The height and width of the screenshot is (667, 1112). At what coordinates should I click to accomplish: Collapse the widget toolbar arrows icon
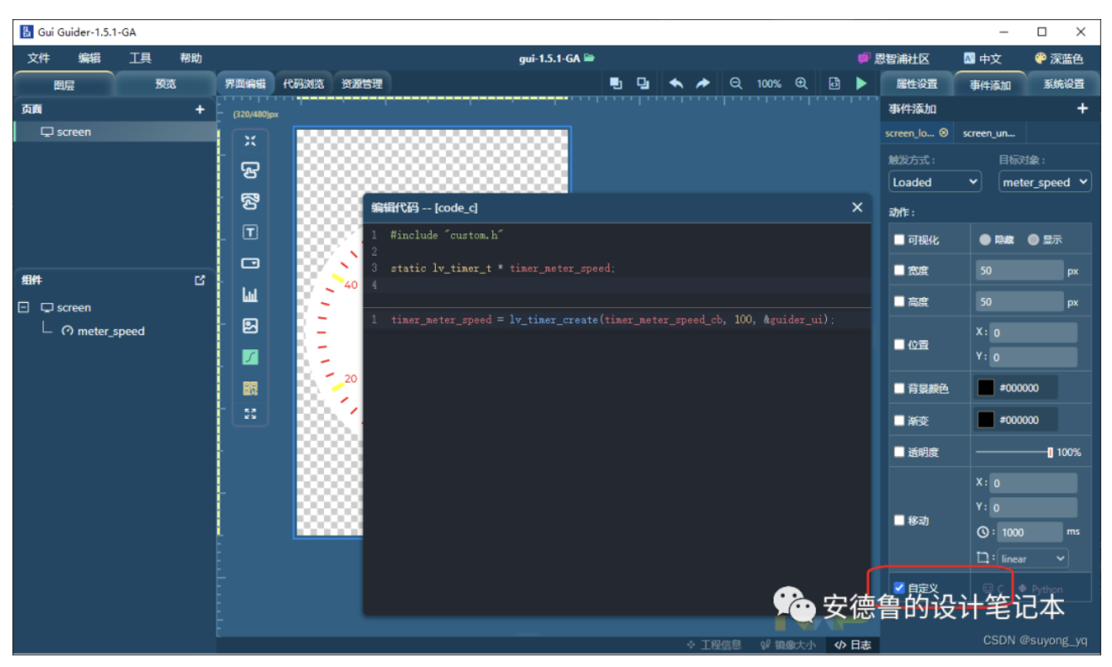(250, 141)
